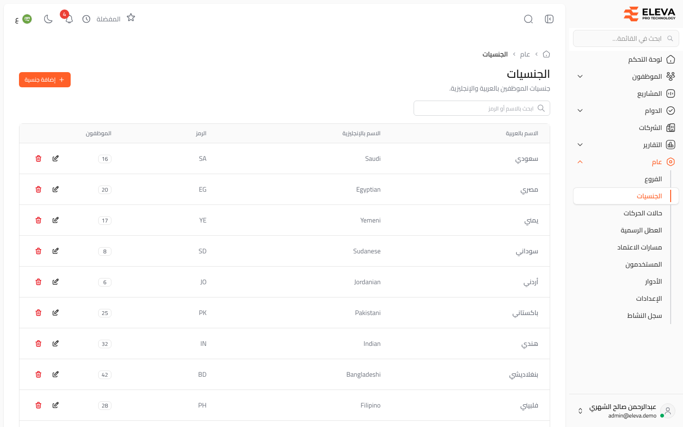Click إضافة جنسية button
This screenshot has width=683, height=427.
(x=45, y=80)
